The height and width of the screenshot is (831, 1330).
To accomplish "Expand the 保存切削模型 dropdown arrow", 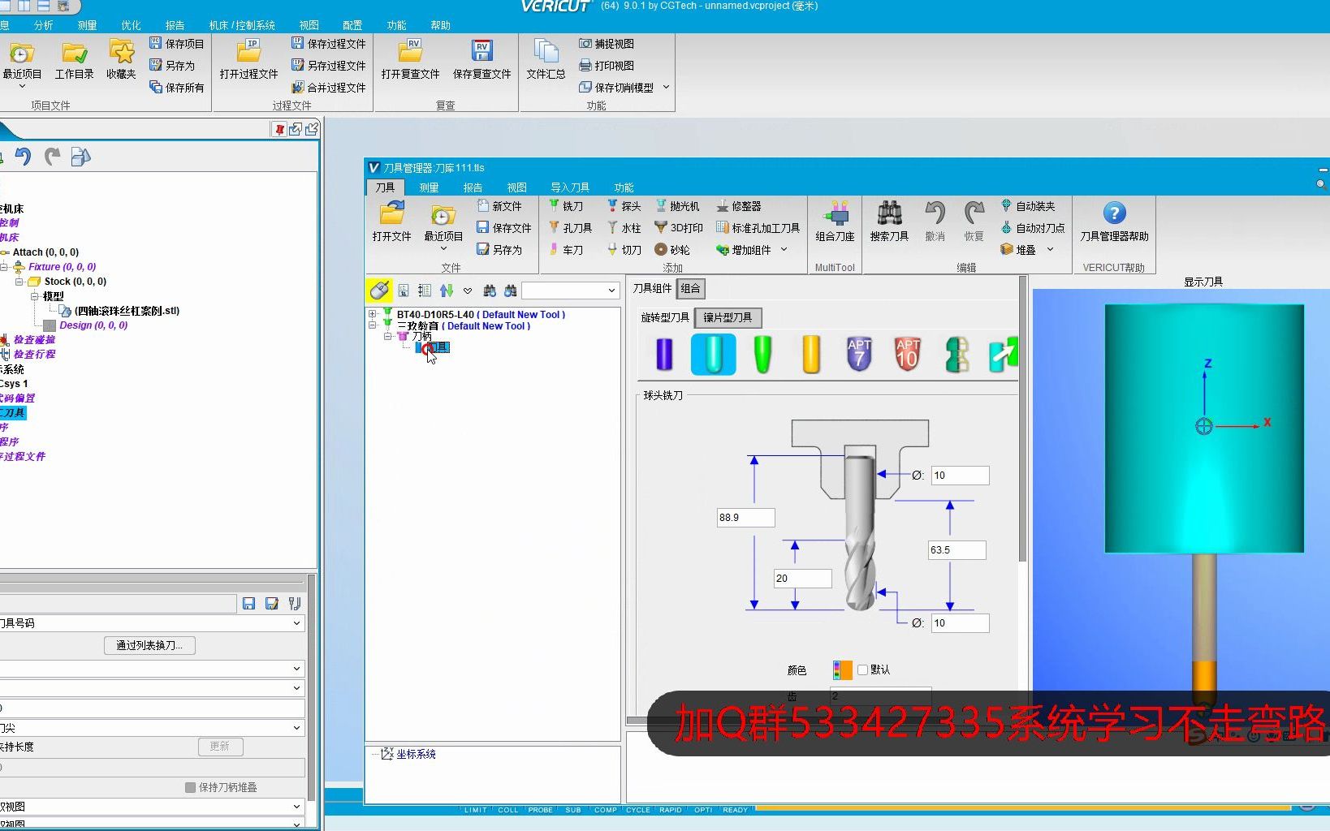I will click(666, 87).
